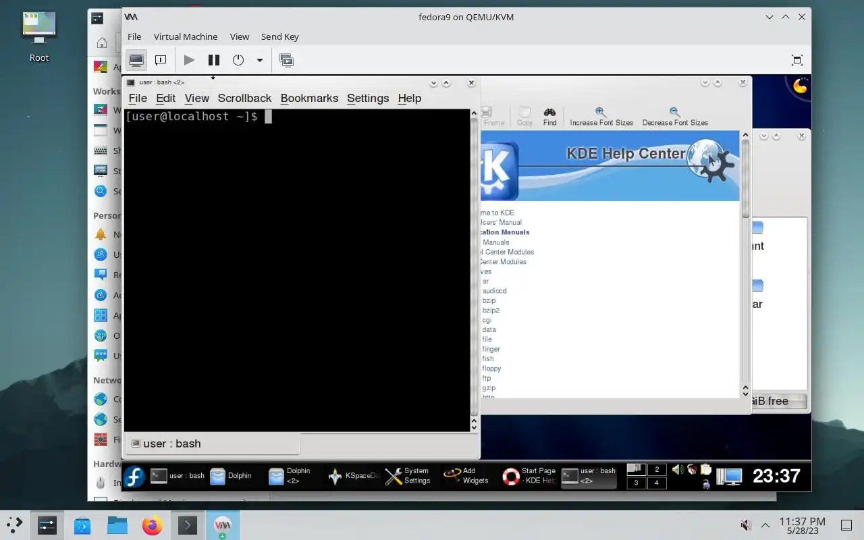This screenshot has height=540, width=864.
Task: Click the guest desktop toolbox moon icon
Action: pyautogui.click(x=801, y=85)
